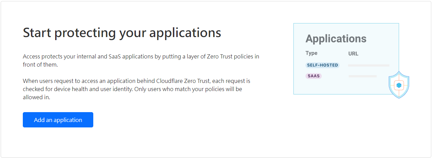Click the SELF-HOSTED type badge
The image size is (433, 158).
322,65
